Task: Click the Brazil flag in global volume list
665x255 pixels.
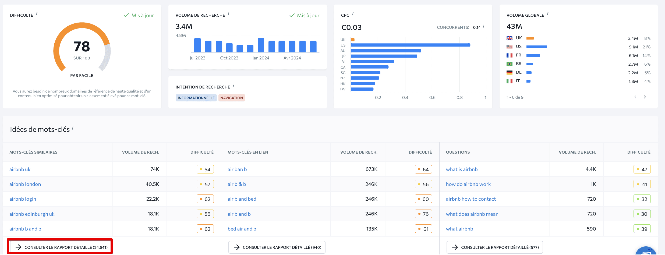Action: [x=509, y=64]
